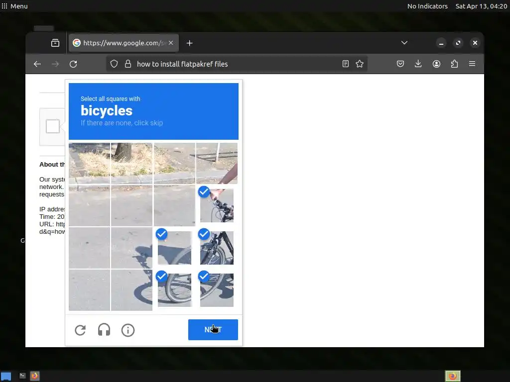This screenshot has width=510, height=382.
Task: Open the Firefox account icon
Action: pos(436,64)
